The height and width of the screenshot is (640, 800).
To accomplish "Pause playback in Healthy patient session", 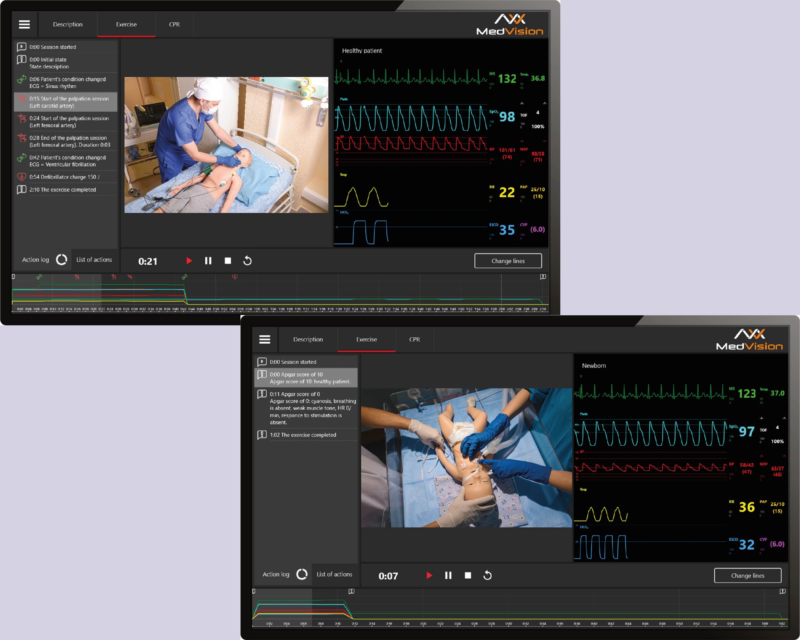I will pos(208,261).
